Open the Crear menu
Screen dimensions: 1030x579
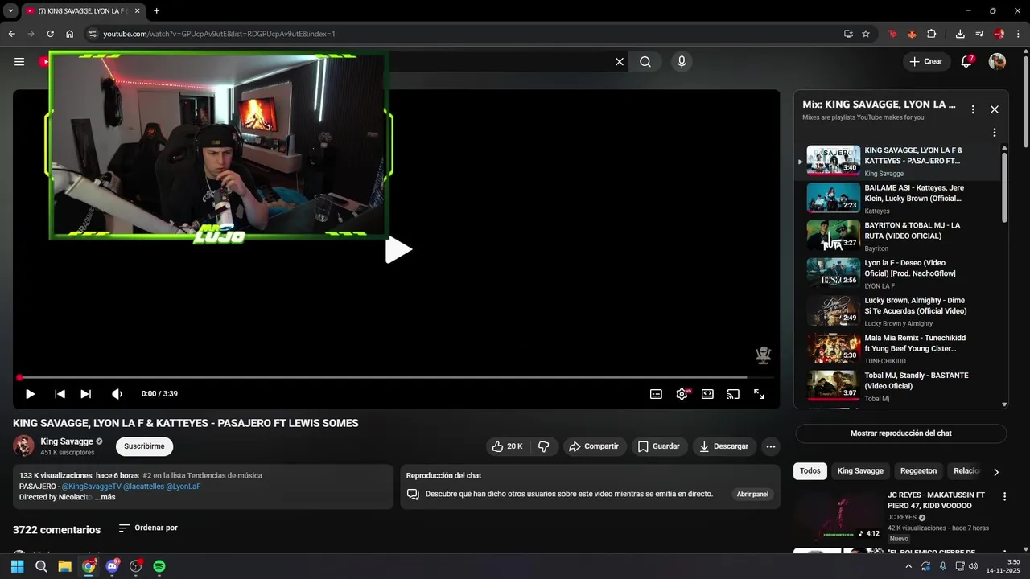[x=926, y=61]
